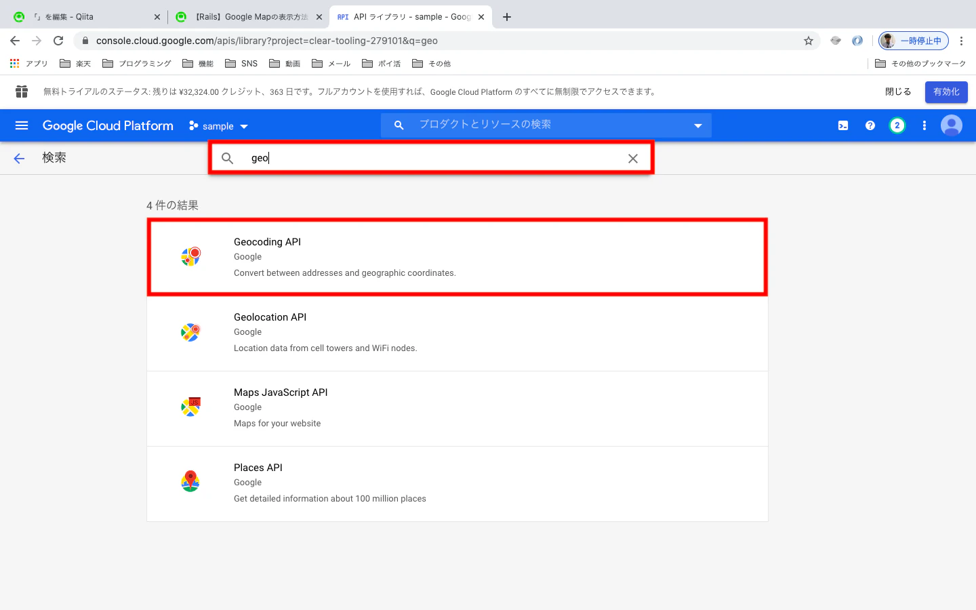The image size is (976, 610).
Task: Focus the プロダクトとリソースの検索 box
Action: tap(546, 125)
